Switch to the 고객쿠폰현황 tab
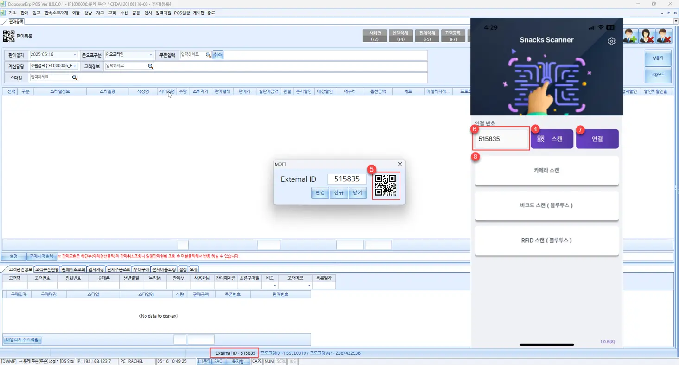The height and width of the screenshot is (365, 679). (x=47, y=269)
